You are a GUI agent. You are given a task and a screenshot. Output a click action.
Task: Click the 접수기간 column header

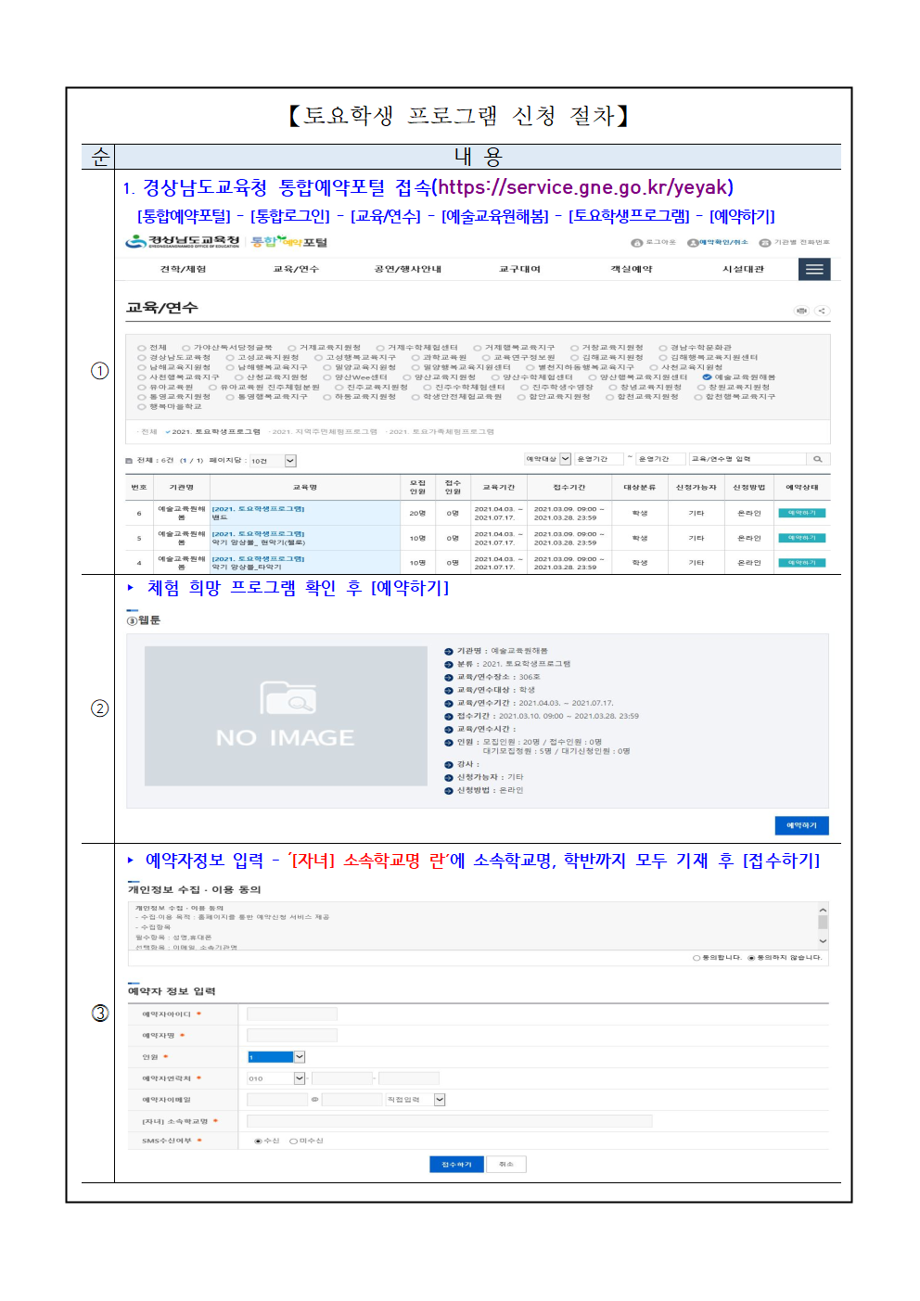click(569, 488)
